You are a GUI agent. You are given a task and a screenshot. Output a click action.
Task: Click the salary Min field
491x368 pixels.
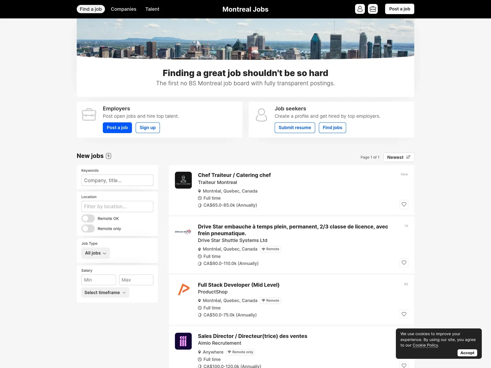(x=99, y=280)
